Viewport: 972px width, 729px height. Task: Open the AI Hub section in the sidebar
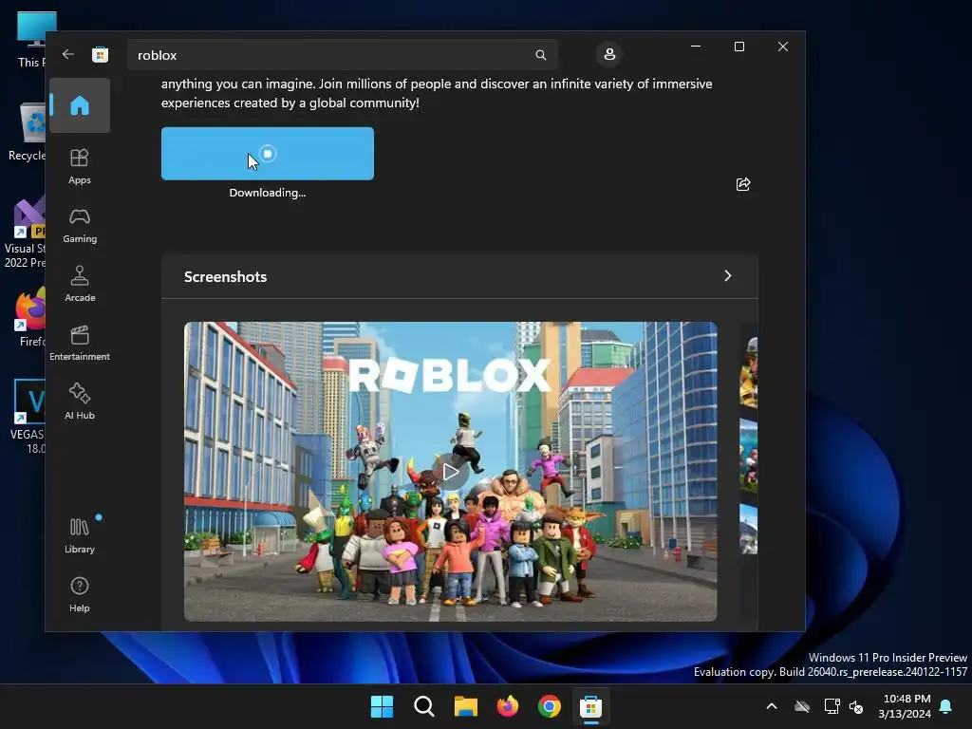coord(80,402)
